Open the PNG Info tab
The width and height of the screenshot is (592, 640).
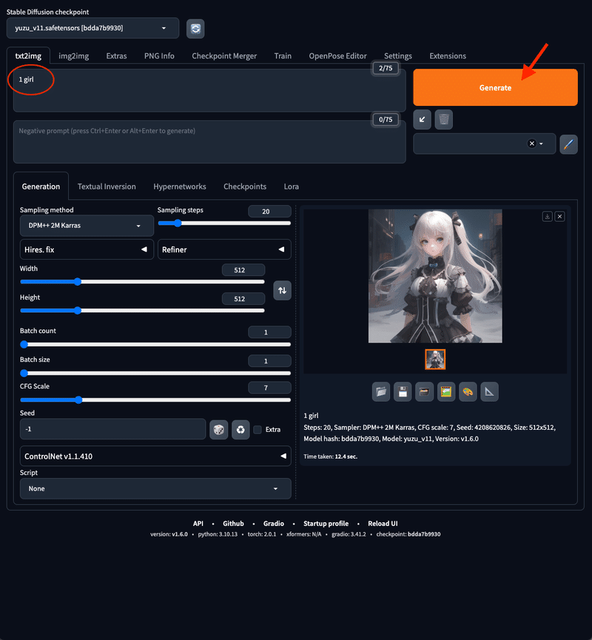click(x=159, y=56)
